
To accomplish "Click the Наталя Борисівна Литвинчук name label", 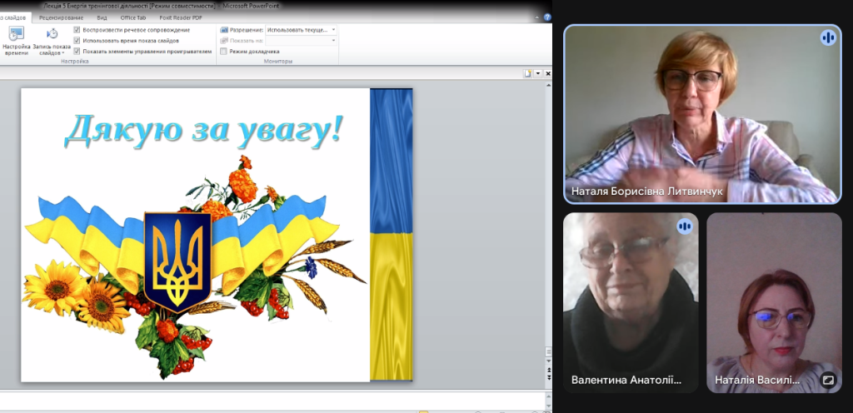I will (x=646, y=192).
